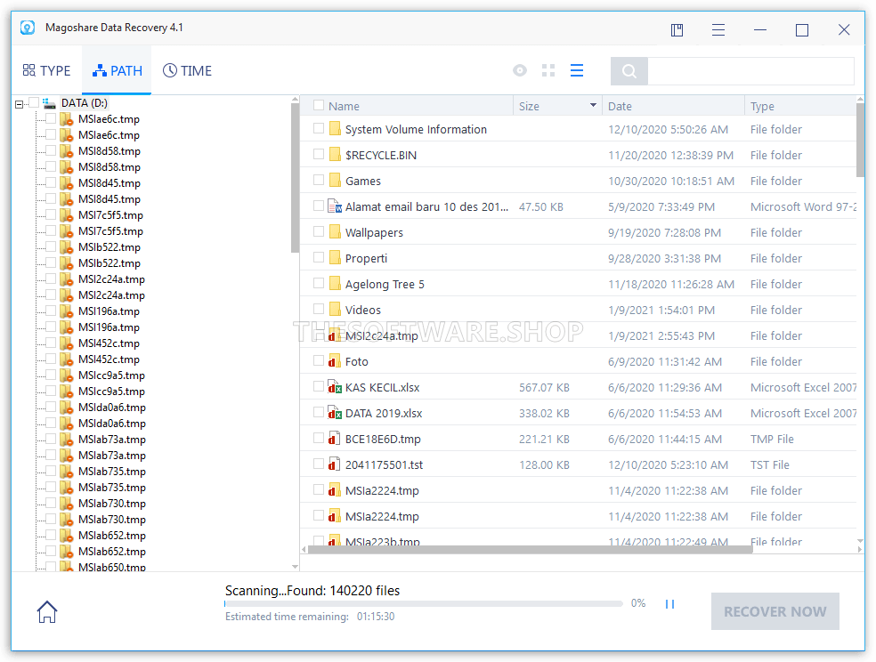This screenshot has height=662, width=876.
Task: Switch to preview view (eye icon)
Action: click(520, 70)
